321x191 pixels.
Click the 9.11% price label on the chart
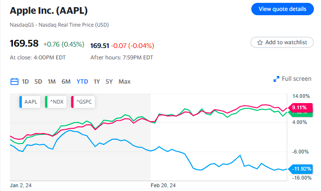[300, 108]
